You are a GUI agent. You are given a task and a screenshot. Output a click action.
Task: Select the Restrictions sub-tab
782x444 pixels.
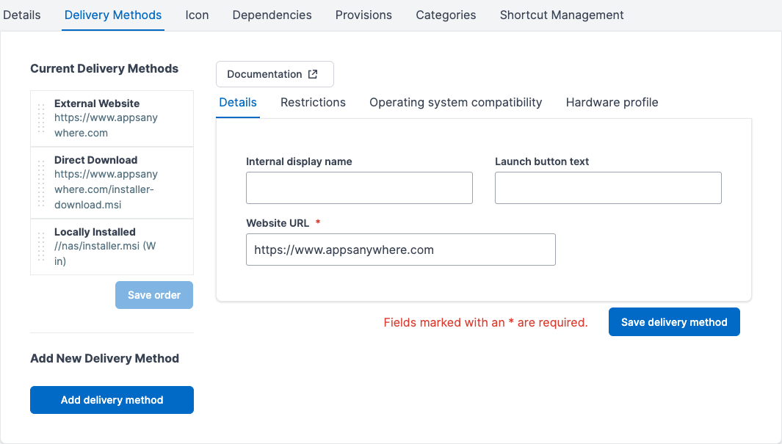click(x=313, y=103)
